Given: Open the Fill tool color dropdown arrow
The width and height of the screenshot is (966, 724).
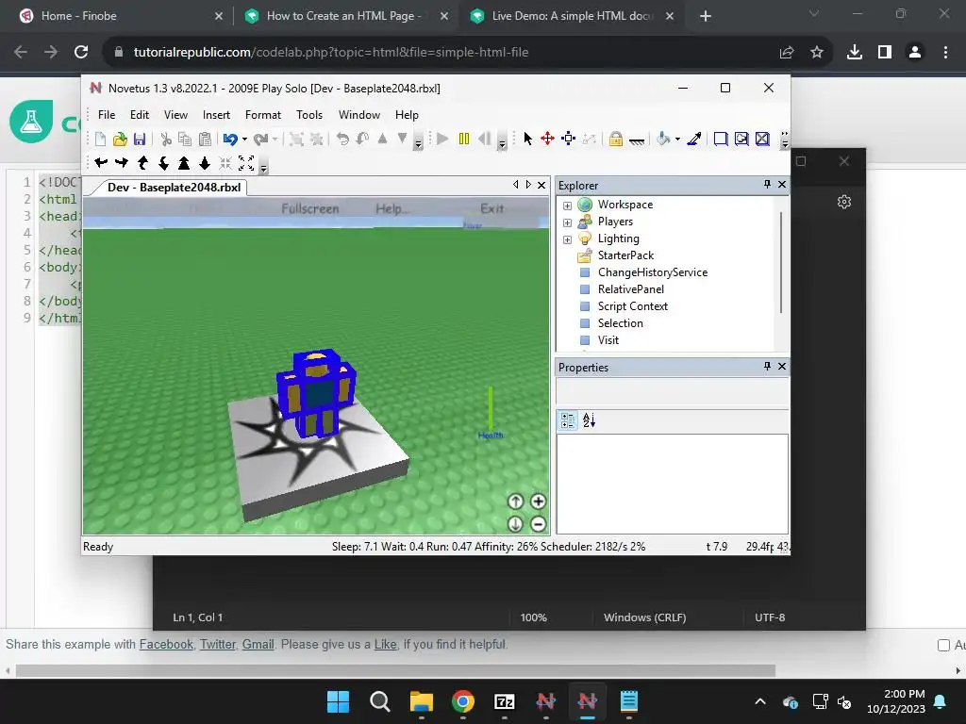Looking at the screenshot, I should point(677,140).
